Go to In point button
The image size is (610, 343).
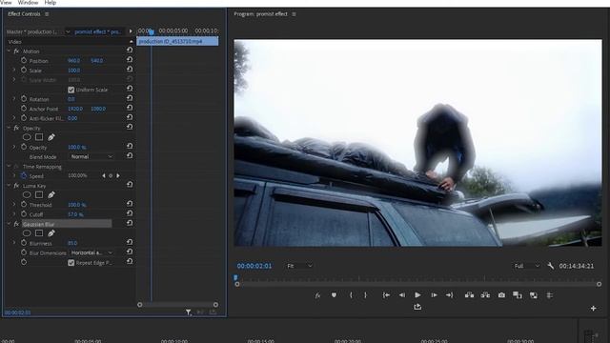pos(386,295)
